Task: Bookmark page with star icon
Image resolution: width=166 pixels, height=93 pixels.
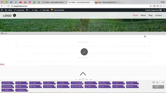Action: [x=151, y=6]
